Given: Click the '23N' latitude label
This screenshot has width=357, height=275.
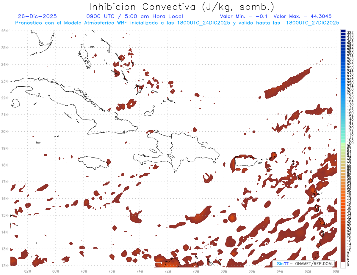Looking at the screenshot, I should [4, 81].
